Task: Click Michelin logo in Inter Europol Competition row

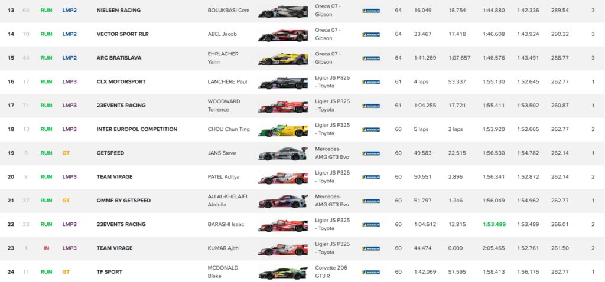Action: 371,129
